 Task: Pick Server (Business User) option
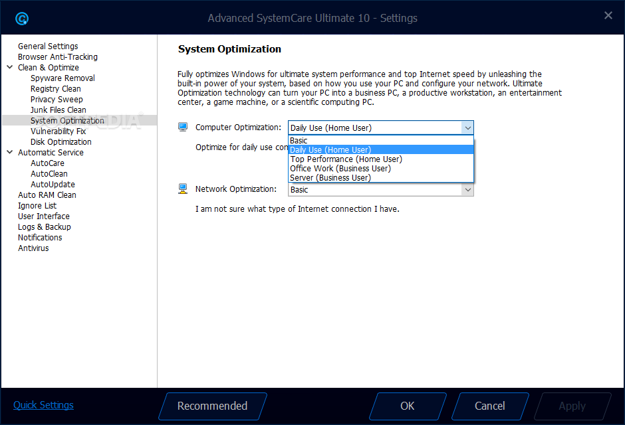click(x=381, y=177)
